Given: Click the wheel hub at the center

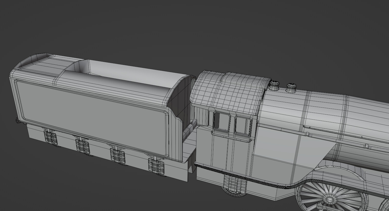Looking at the screenshot, I should click(x=329, y=200).
